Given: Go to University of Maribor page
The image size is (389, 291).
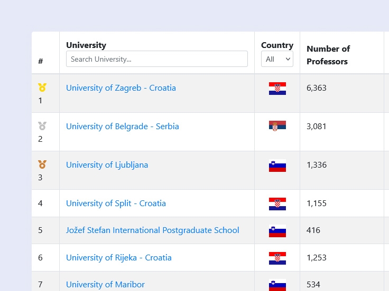Looking at the screenshot, I should tap(105, 285).
